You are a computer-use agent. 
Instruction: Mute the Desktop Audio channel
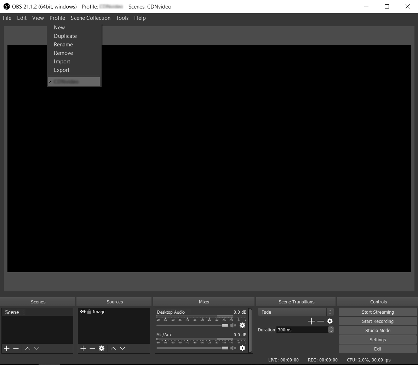coord(233,325)
